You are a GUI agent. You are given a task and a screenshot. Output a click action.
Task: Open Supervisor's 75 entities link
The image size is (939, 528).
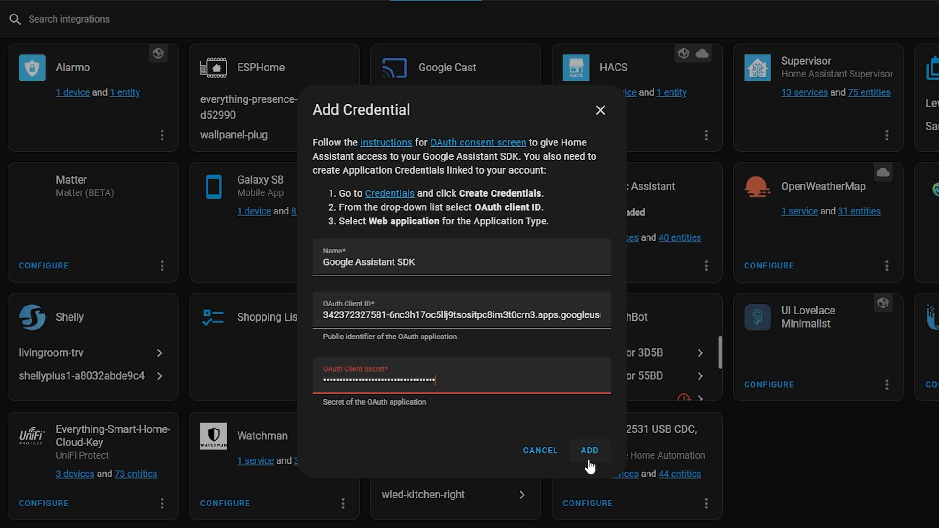click(869, 92)
